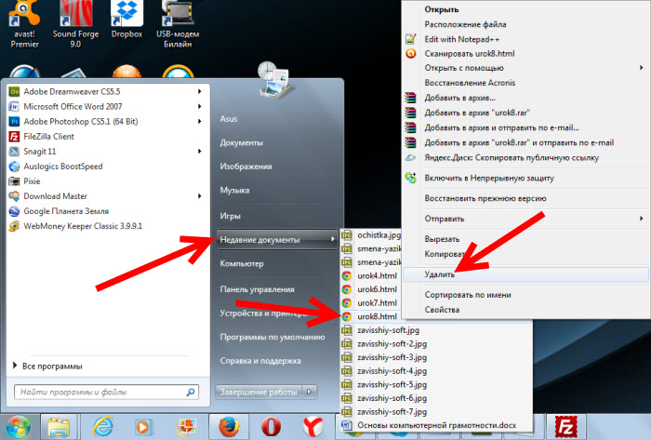Click the Windows Start orb button

[x=17, y=426]
